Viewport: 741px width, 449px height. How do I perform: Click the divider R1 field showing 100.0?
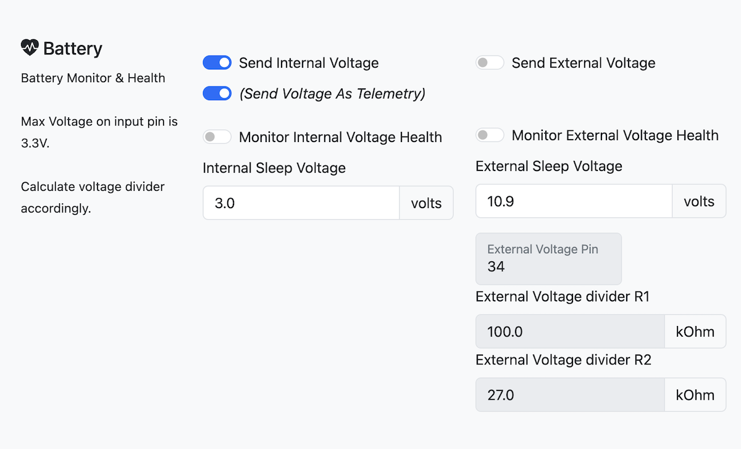[569, 332]
